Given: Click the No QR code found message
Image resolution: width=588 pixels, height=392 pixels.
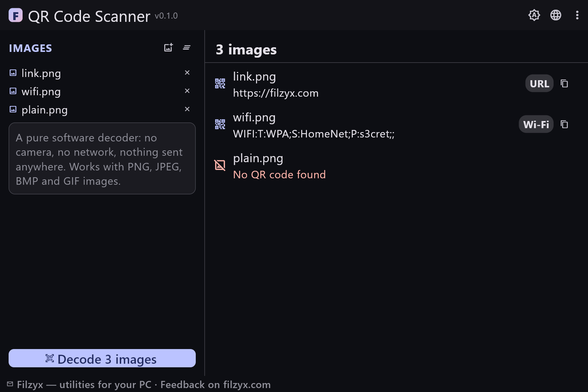Looking at the screenshot, I should point(279,175).
